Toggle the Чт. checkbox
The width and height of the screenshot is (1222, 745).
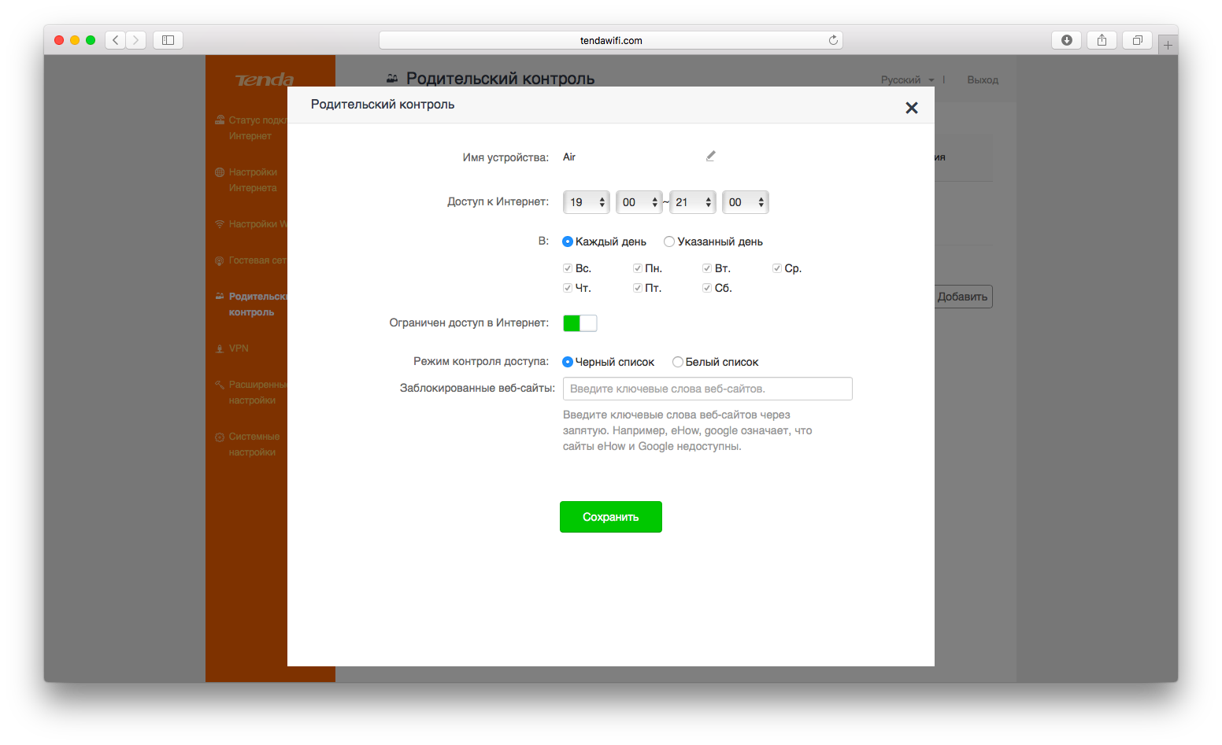568,288
